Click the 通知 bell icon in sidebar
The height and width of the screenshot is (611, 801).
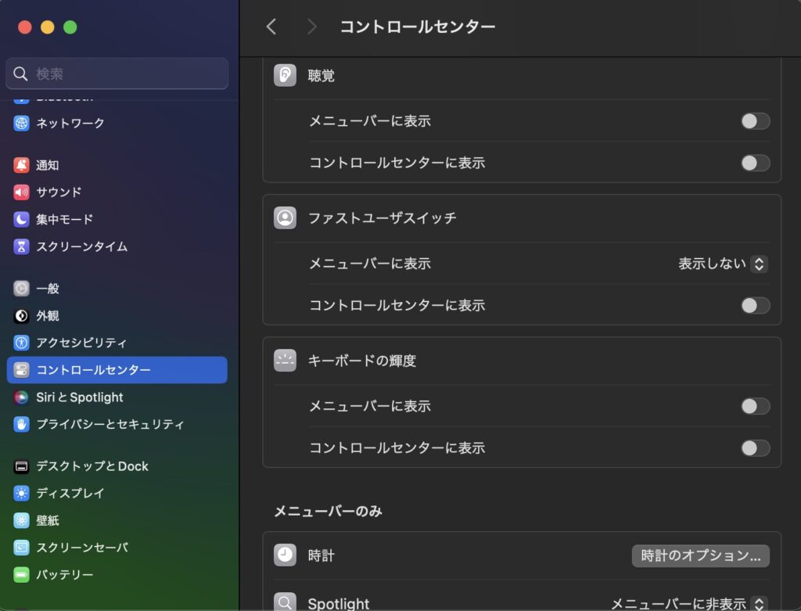(22, 165)
